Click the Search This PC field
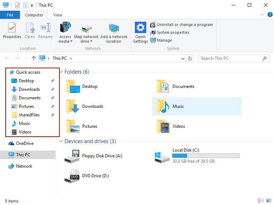This screenshot has width=274, height=205. pyautogui.click(x=233, y=58)
